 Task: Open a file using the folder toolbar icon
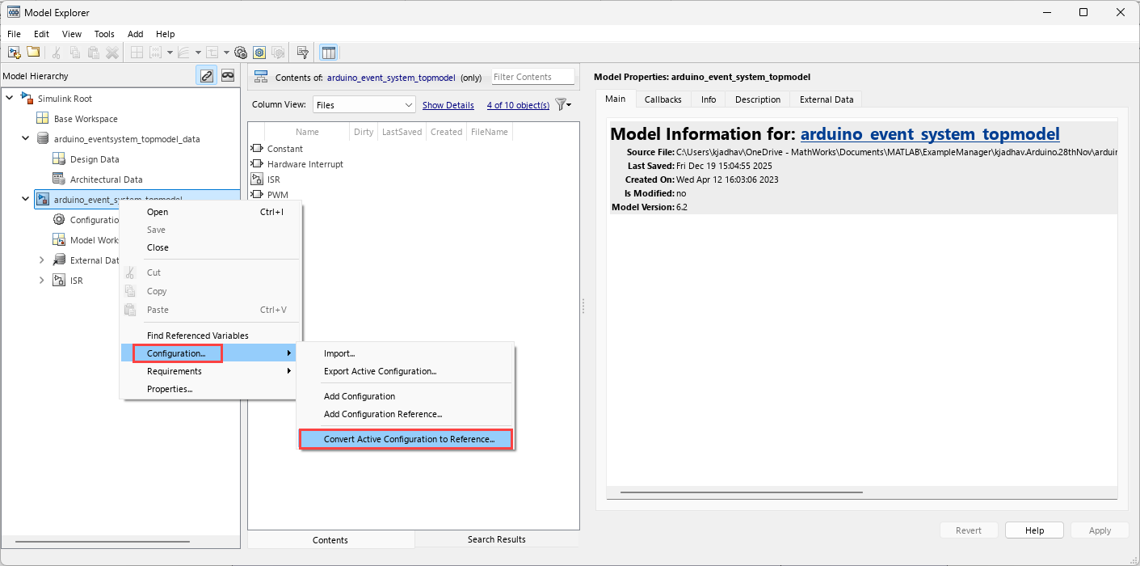(x=33, y=52)
